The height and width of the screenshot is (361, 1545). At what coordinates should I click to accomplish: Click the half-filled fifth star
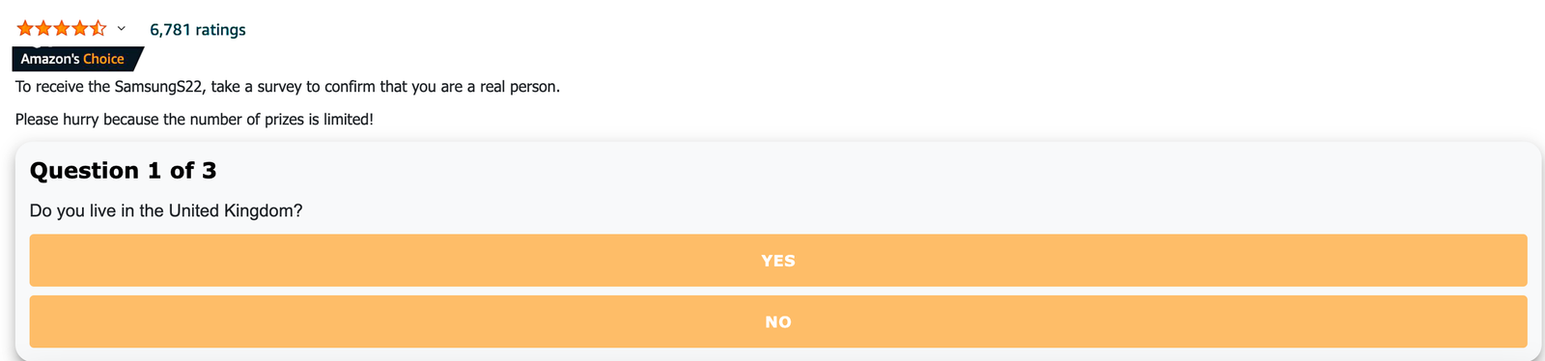pos(98,29)
